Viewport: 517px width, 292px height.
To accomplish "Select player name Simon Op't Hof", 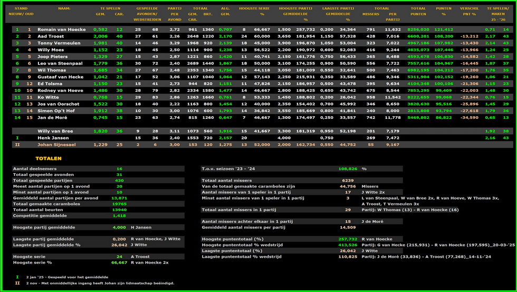I will (x=56, y=110).
